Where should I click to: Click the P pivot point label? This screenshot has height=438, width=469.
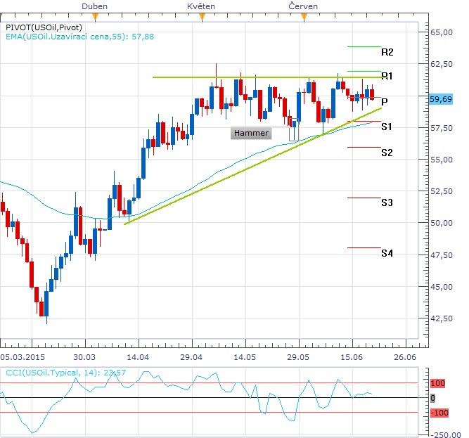[385, 101]
